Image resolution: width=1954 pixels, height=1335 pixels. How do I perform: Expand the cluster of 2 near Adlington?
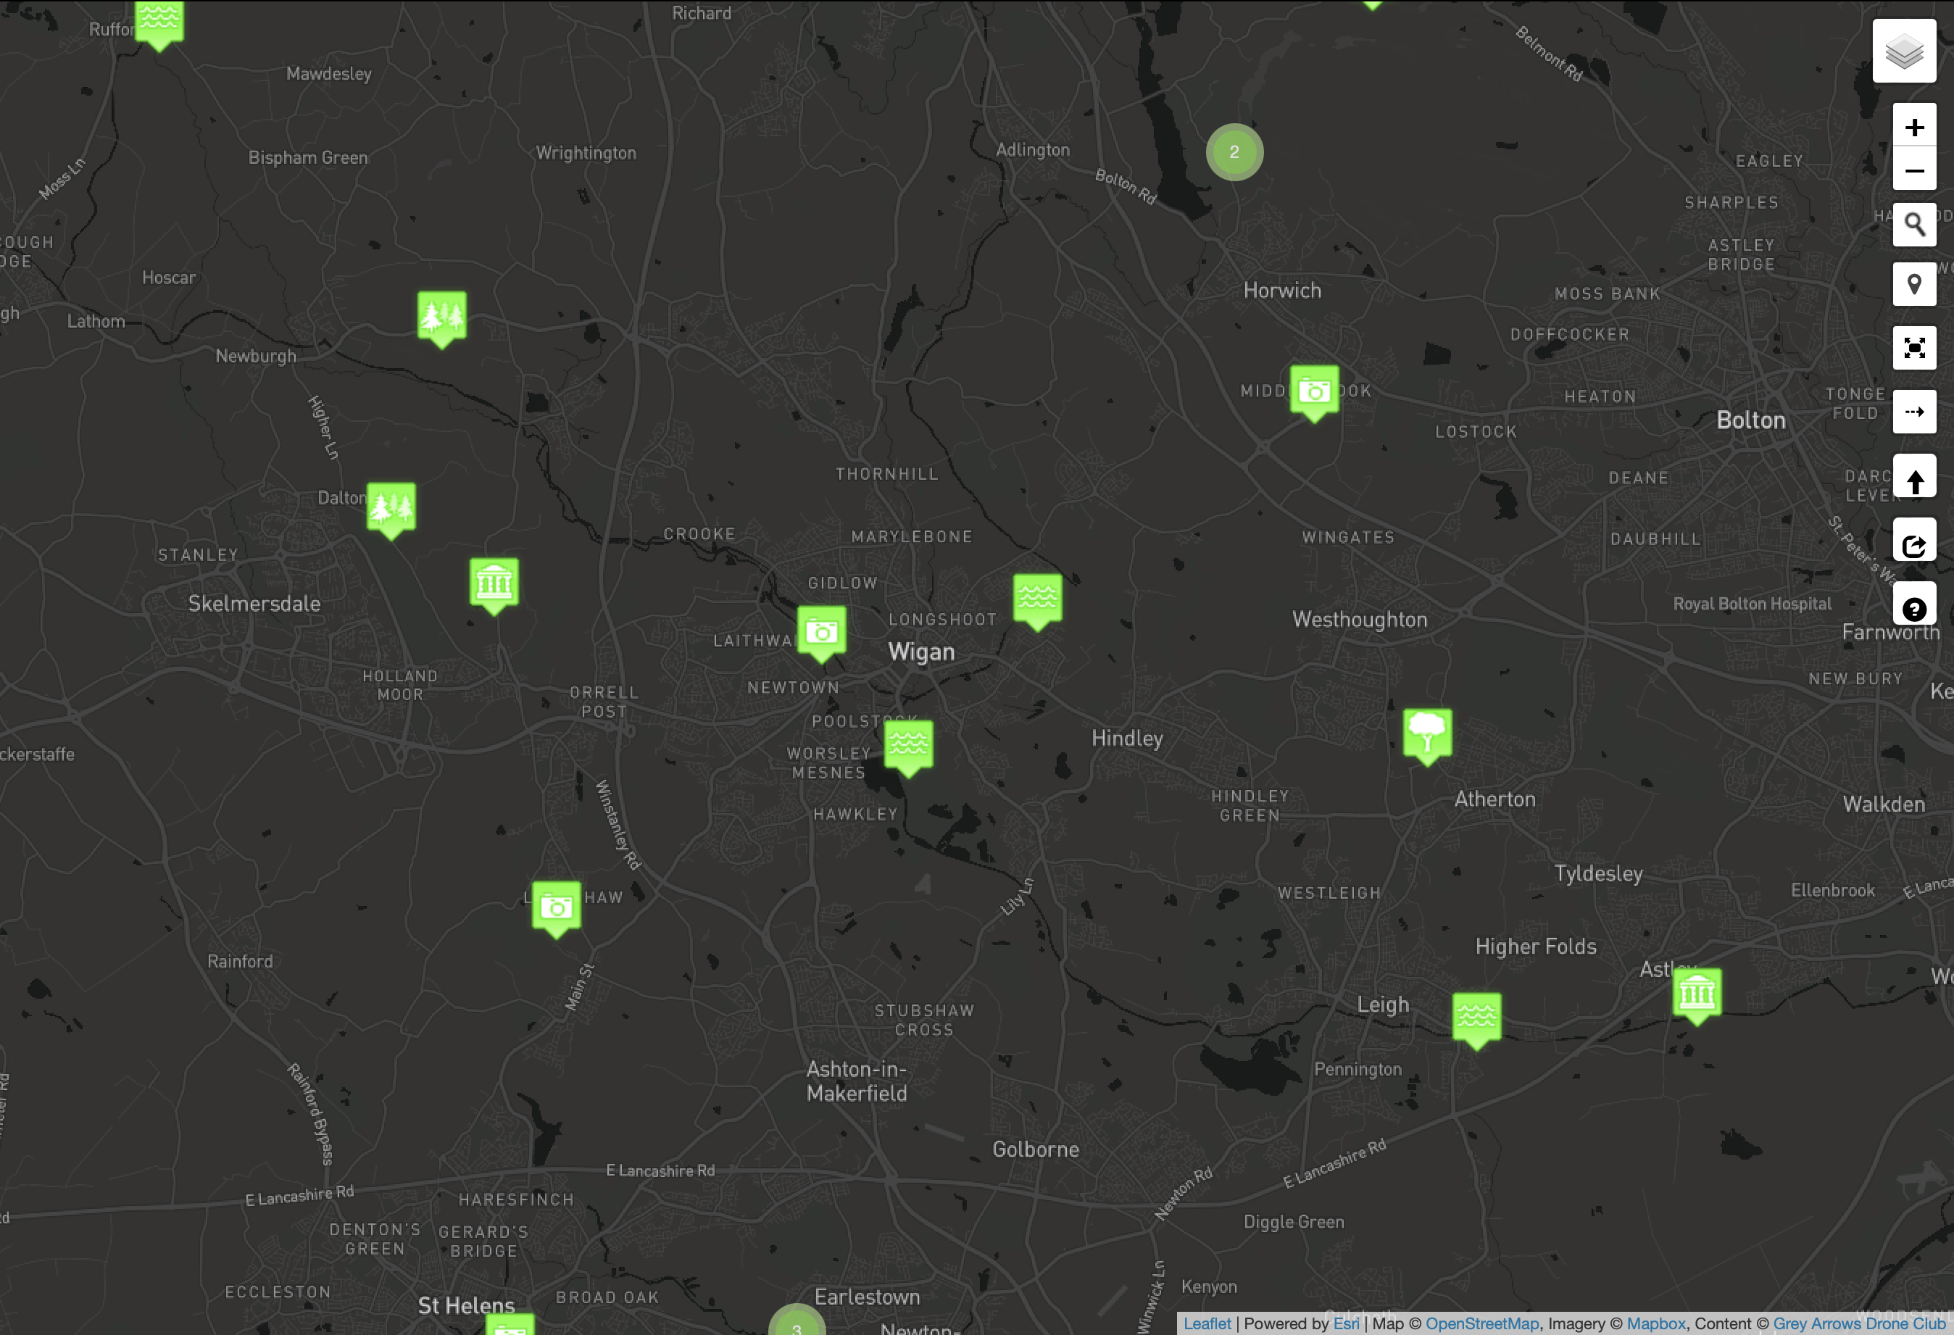pos(1234,152)
